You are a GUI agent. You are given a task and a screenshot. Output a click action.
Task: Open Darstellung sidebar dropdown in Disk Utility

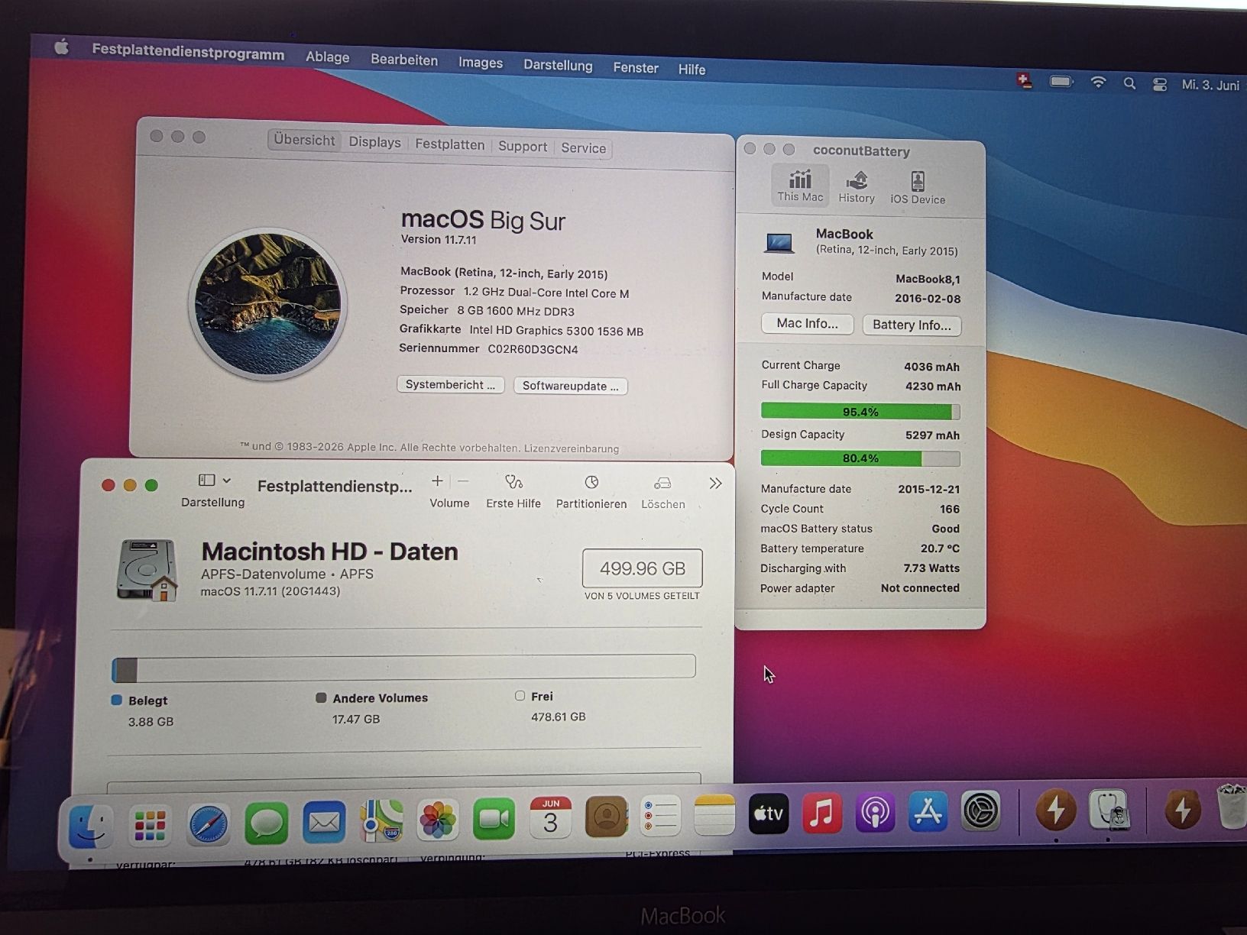pos(215,480)
